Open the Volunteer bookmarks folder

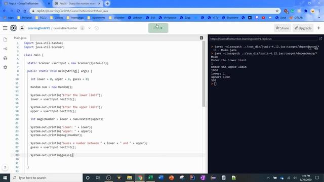coord(116,18)
